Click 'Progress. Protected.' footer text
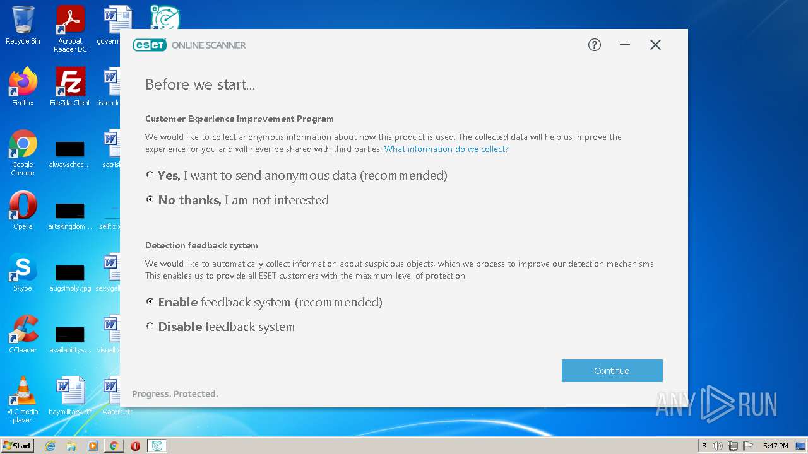Viewport: 808px width, 454px height. (x=175, y=393)
